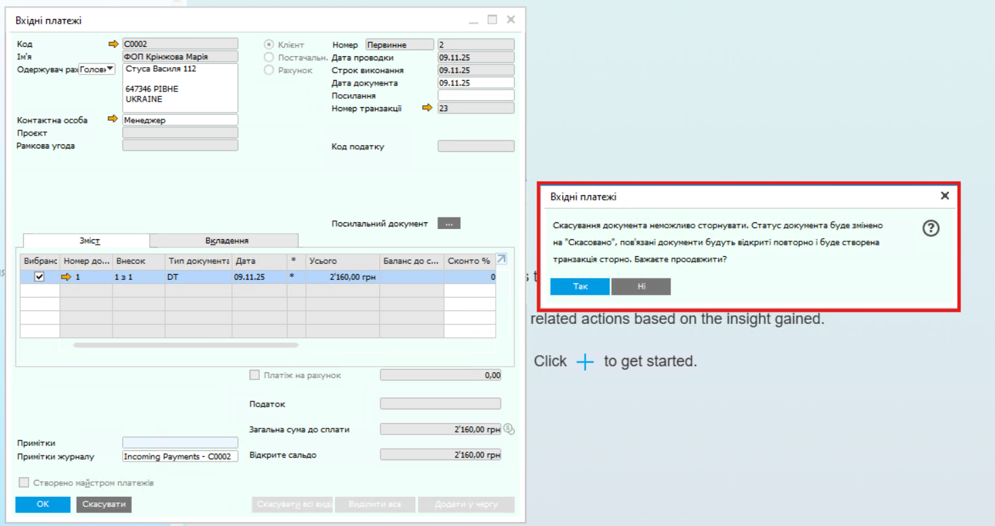This screenshot has height=526, width=995.
Task: Enable the Платіж на рахунок checkbox
Action: [255, 375]
